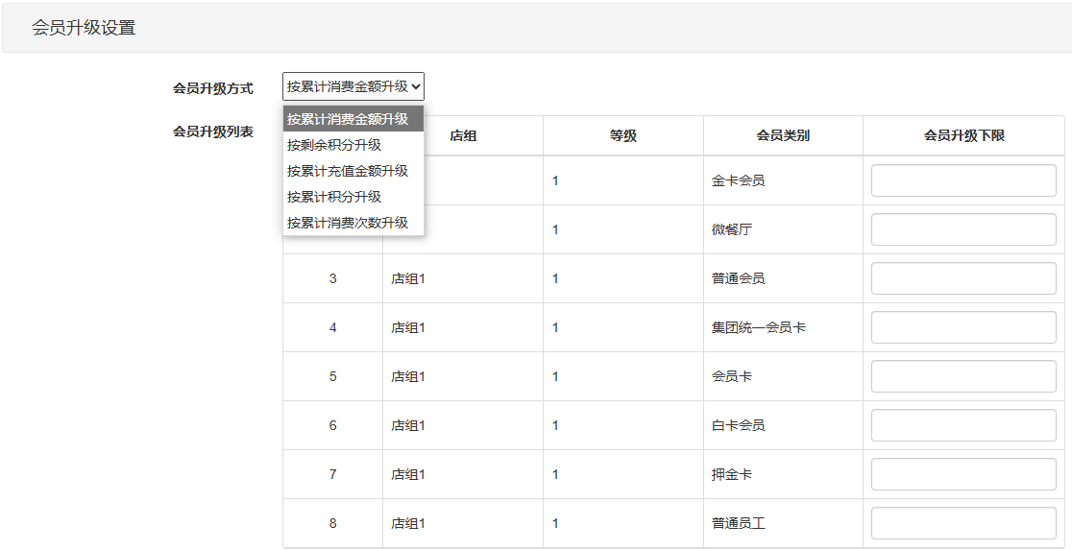Click upgrade limit field for 白卡会员
The image size is (1072, 550).
963,425
